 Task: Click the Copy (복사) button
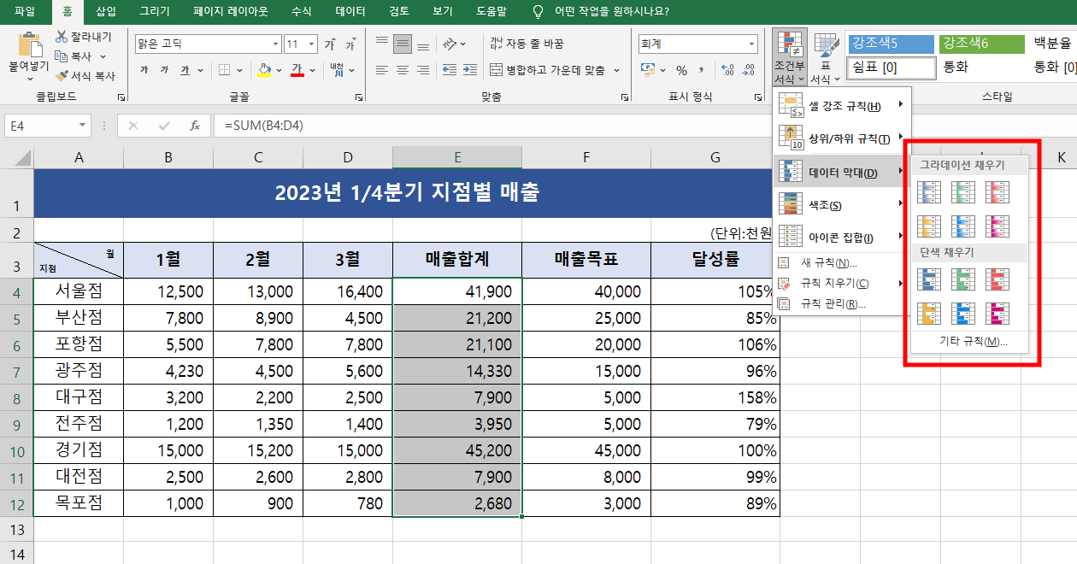74,56
